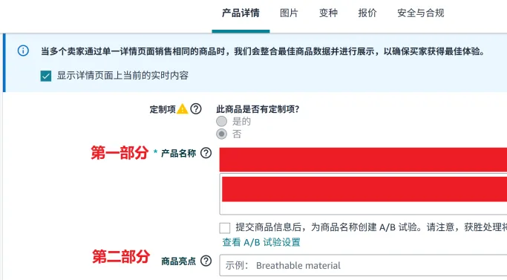This screenshot has height=280, width=507.
Task: Click the blue info circle icon
Action: click(x=23, y=51)
